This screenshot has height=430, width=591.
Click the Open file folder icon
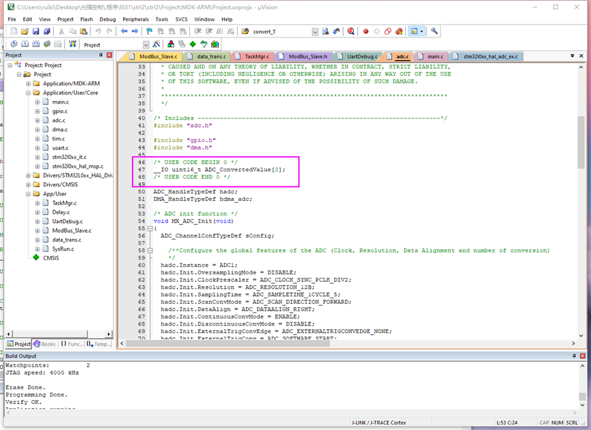(x=25, y=31)
